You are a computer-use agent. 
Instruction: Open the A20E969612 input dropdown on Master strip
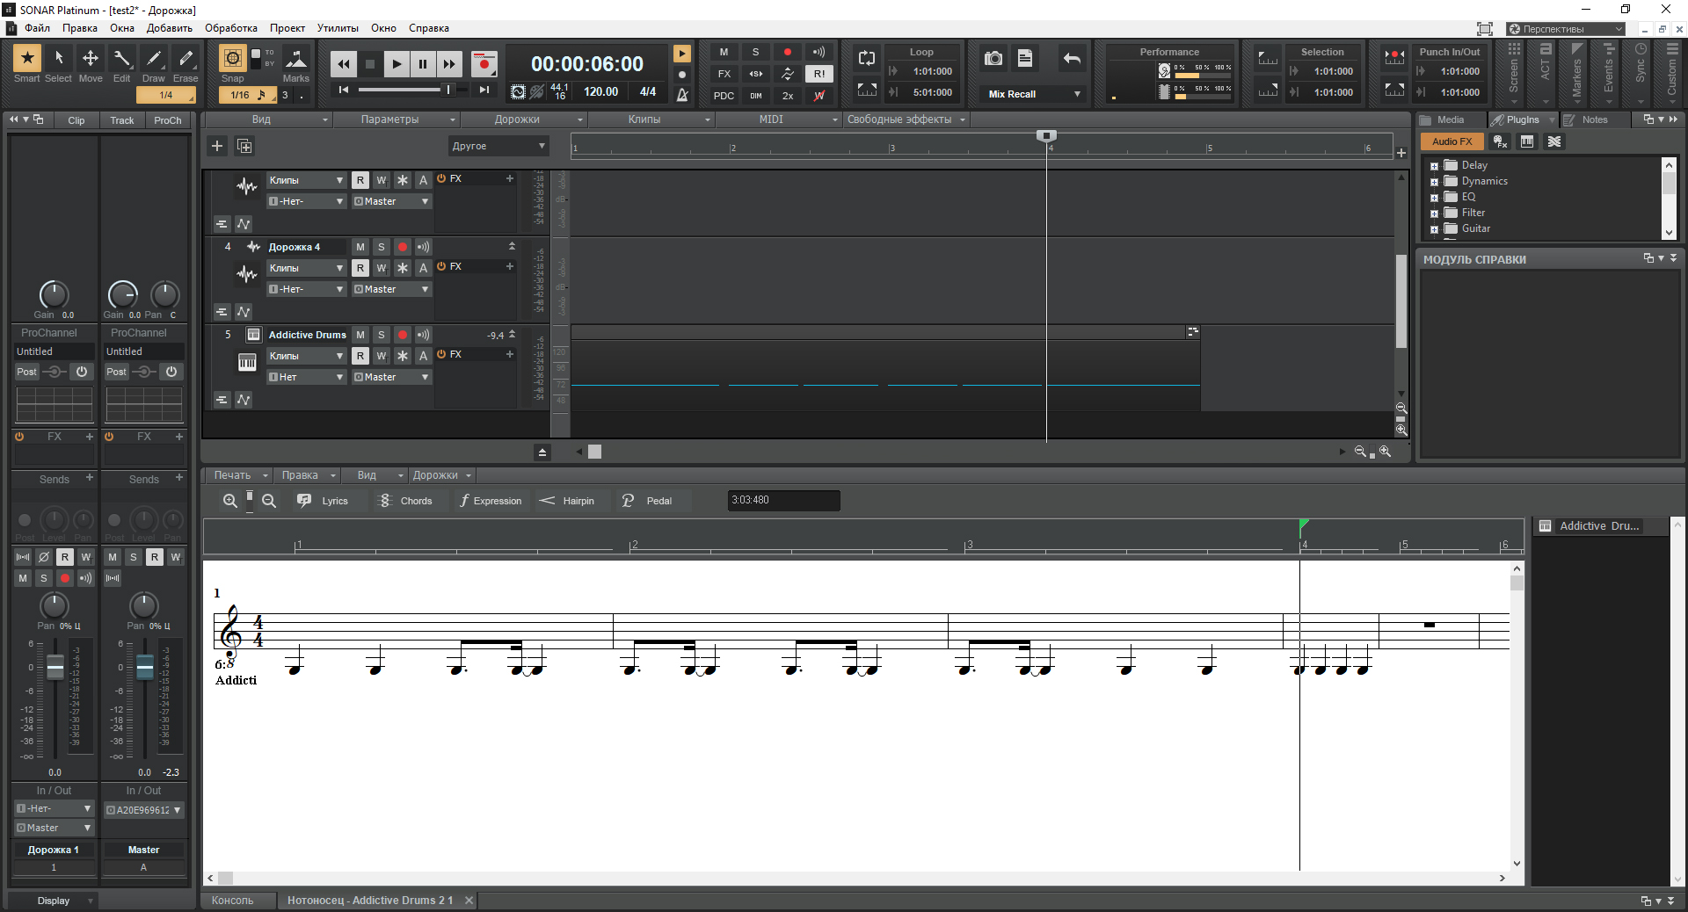(143, 810)
